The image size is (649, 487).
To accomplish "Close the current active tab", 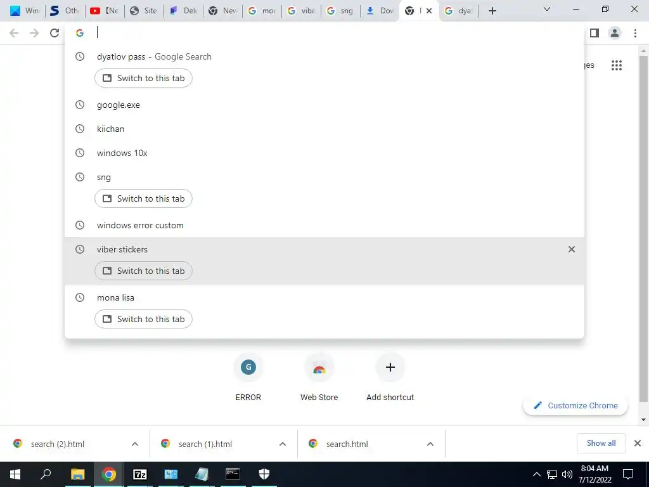I will click(x=429, y=11).
